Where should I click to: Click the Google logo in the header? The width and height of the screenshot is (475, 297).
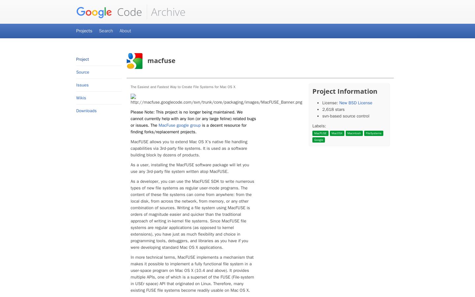tap(94, 12)
